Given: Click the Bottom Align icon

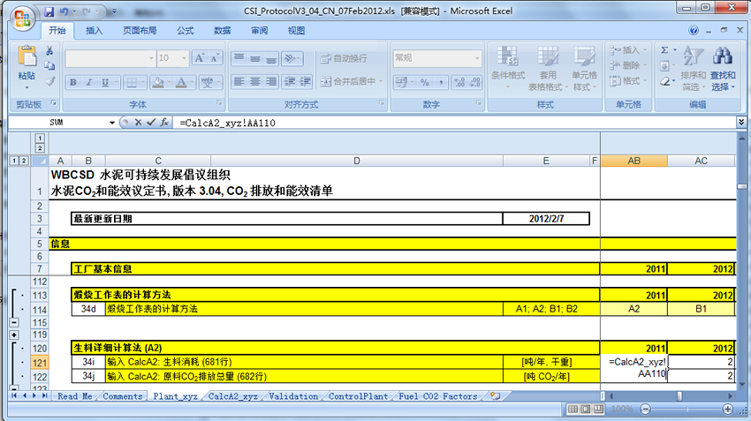Looking at the screenshot, I should click(x=271, y=58).
